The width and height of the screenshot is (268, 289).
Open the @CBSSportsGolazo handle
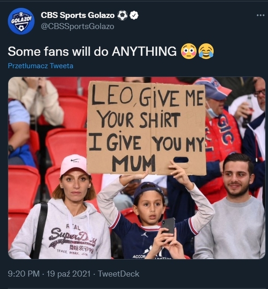pos(77,26)
